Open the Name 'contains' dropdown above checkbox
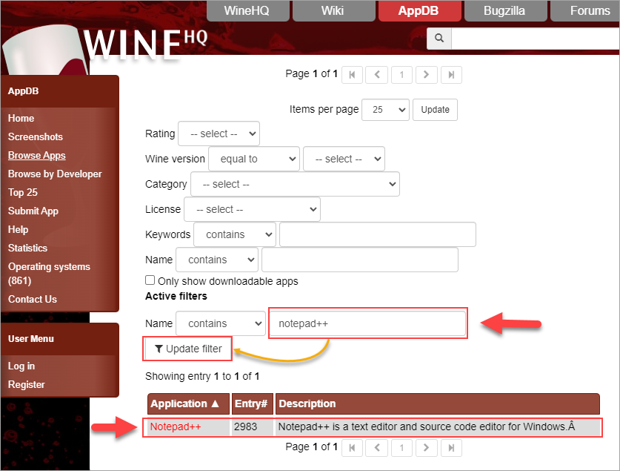The height and width of the screenshot is (471, 620). pyautogui.click(x=217, y=260)
